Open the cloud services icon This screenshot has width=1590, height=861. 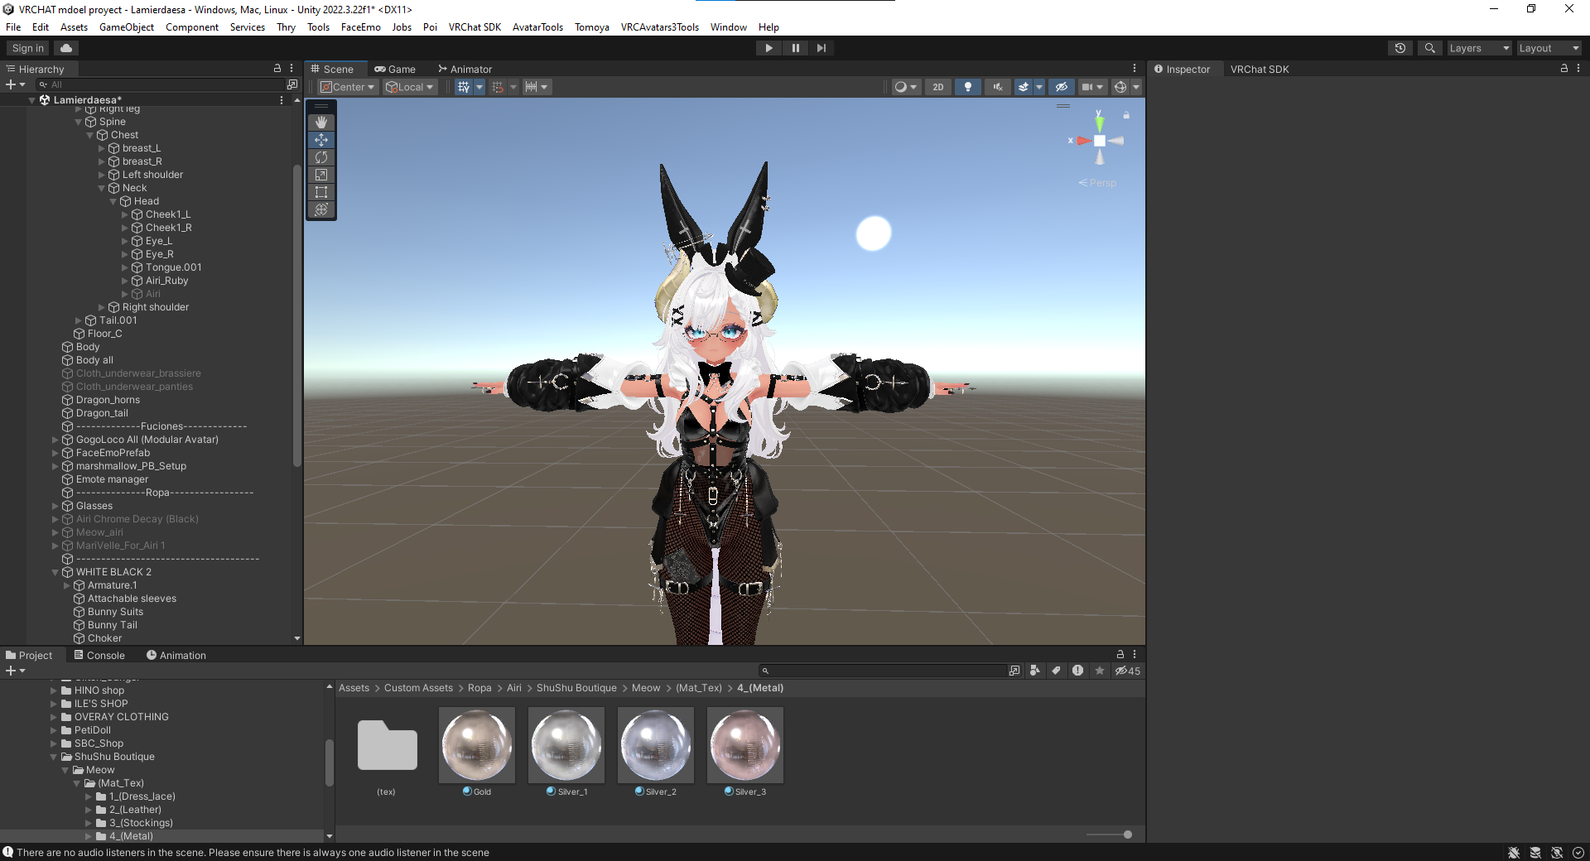(x=66, y=48)
